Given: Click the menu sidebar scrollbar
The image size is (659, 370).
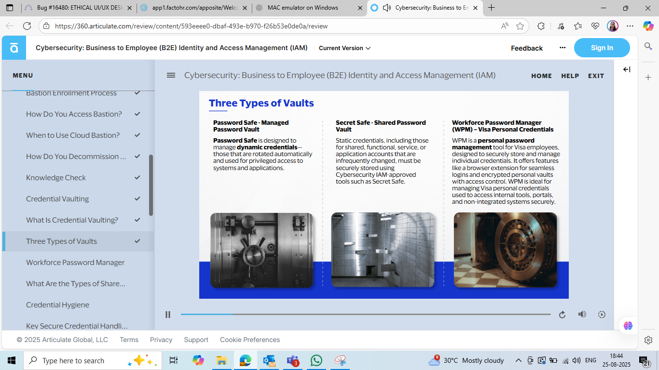Looking at the screenshot, I should point(151,185).
